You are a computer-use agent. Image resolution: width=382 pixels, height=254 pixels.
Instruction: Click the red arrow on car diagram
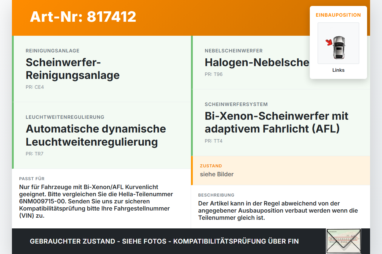pyautogui.click(x=329, y=43)
